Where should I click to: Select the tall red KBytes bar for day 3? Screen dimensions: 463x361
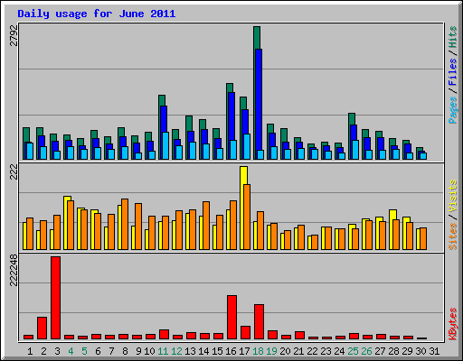point(55,298)
